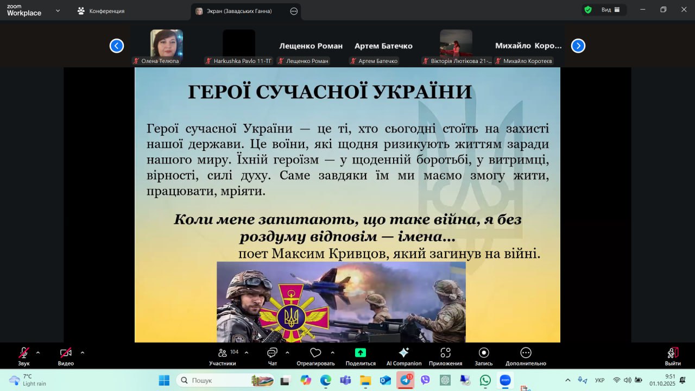Screen dimensions: 695x391
Task: Open Outlook from the taskbar
Action: click(x=386, y=380)
